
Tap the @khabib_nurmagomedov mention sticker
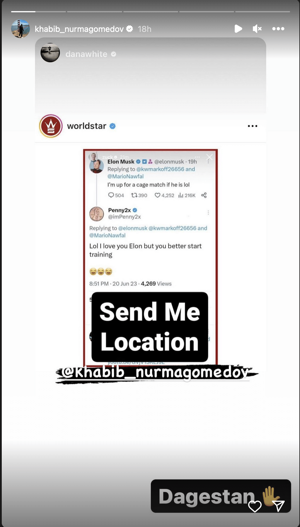(156, 373)
